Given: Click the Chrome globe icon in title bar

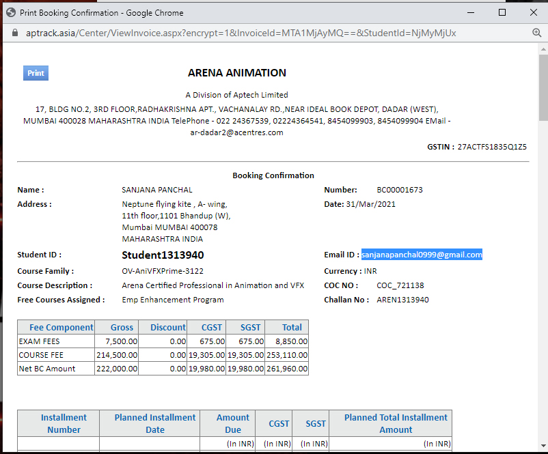Looking at the screenshot, I should (11, 12).
